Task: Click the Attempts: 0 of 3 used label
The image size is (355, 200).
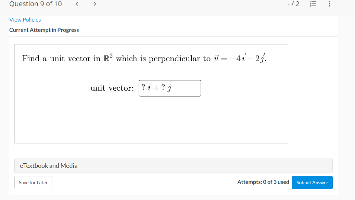Action: tap(263, 182)
